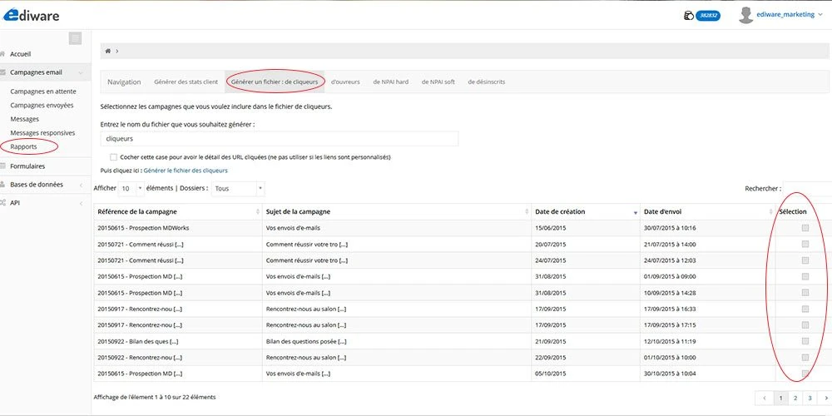Click the Ediware logo
The image size is (832, 416).
coord(32,14)
